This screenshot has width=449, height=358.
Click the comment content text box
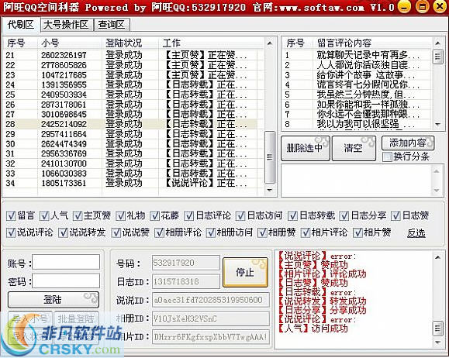357,181
